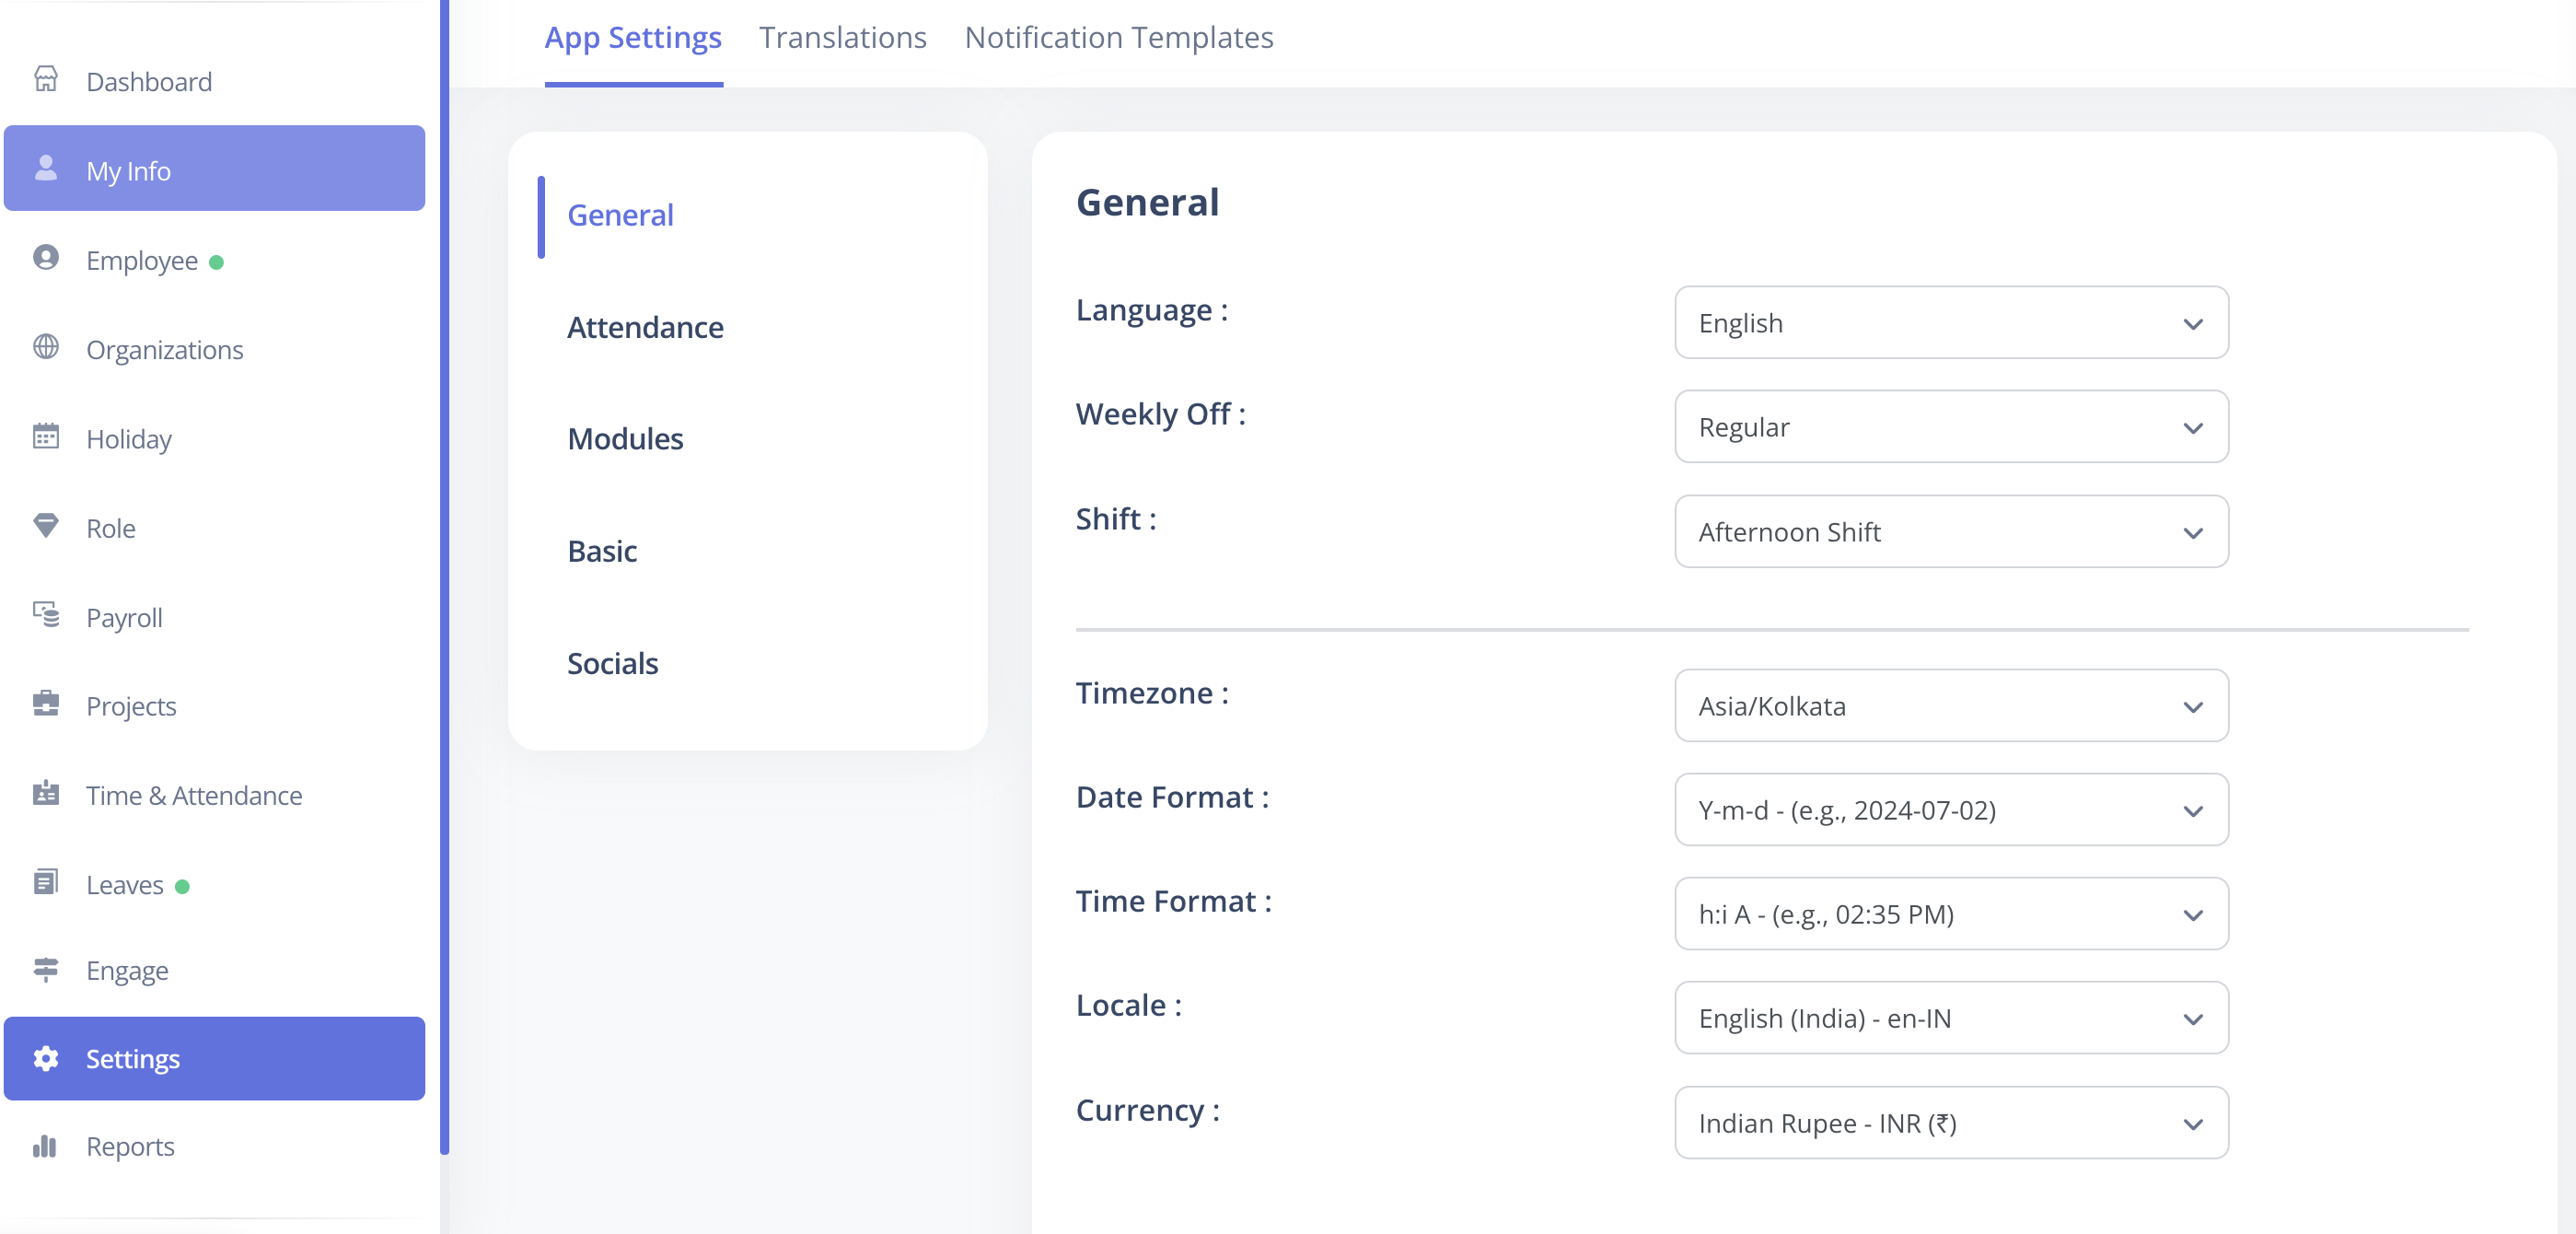Image resolution: width=2576 pixels, height=1234 pixels.
Task: Click the Projects briefcase icon
Action: [46, 704]
